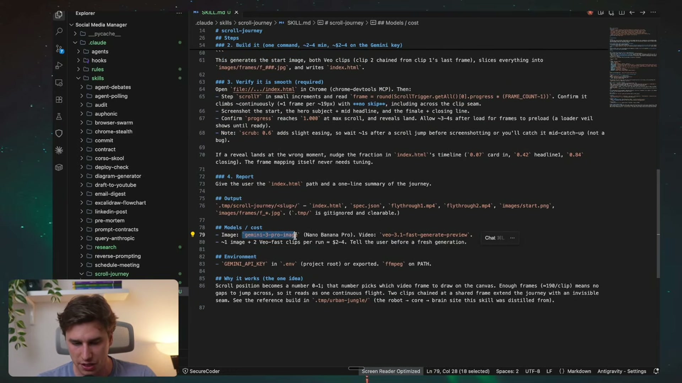This screenshot has height=383, width=682.
Task: Open notifications bell in status bar
Action: [x=656, y=371]
